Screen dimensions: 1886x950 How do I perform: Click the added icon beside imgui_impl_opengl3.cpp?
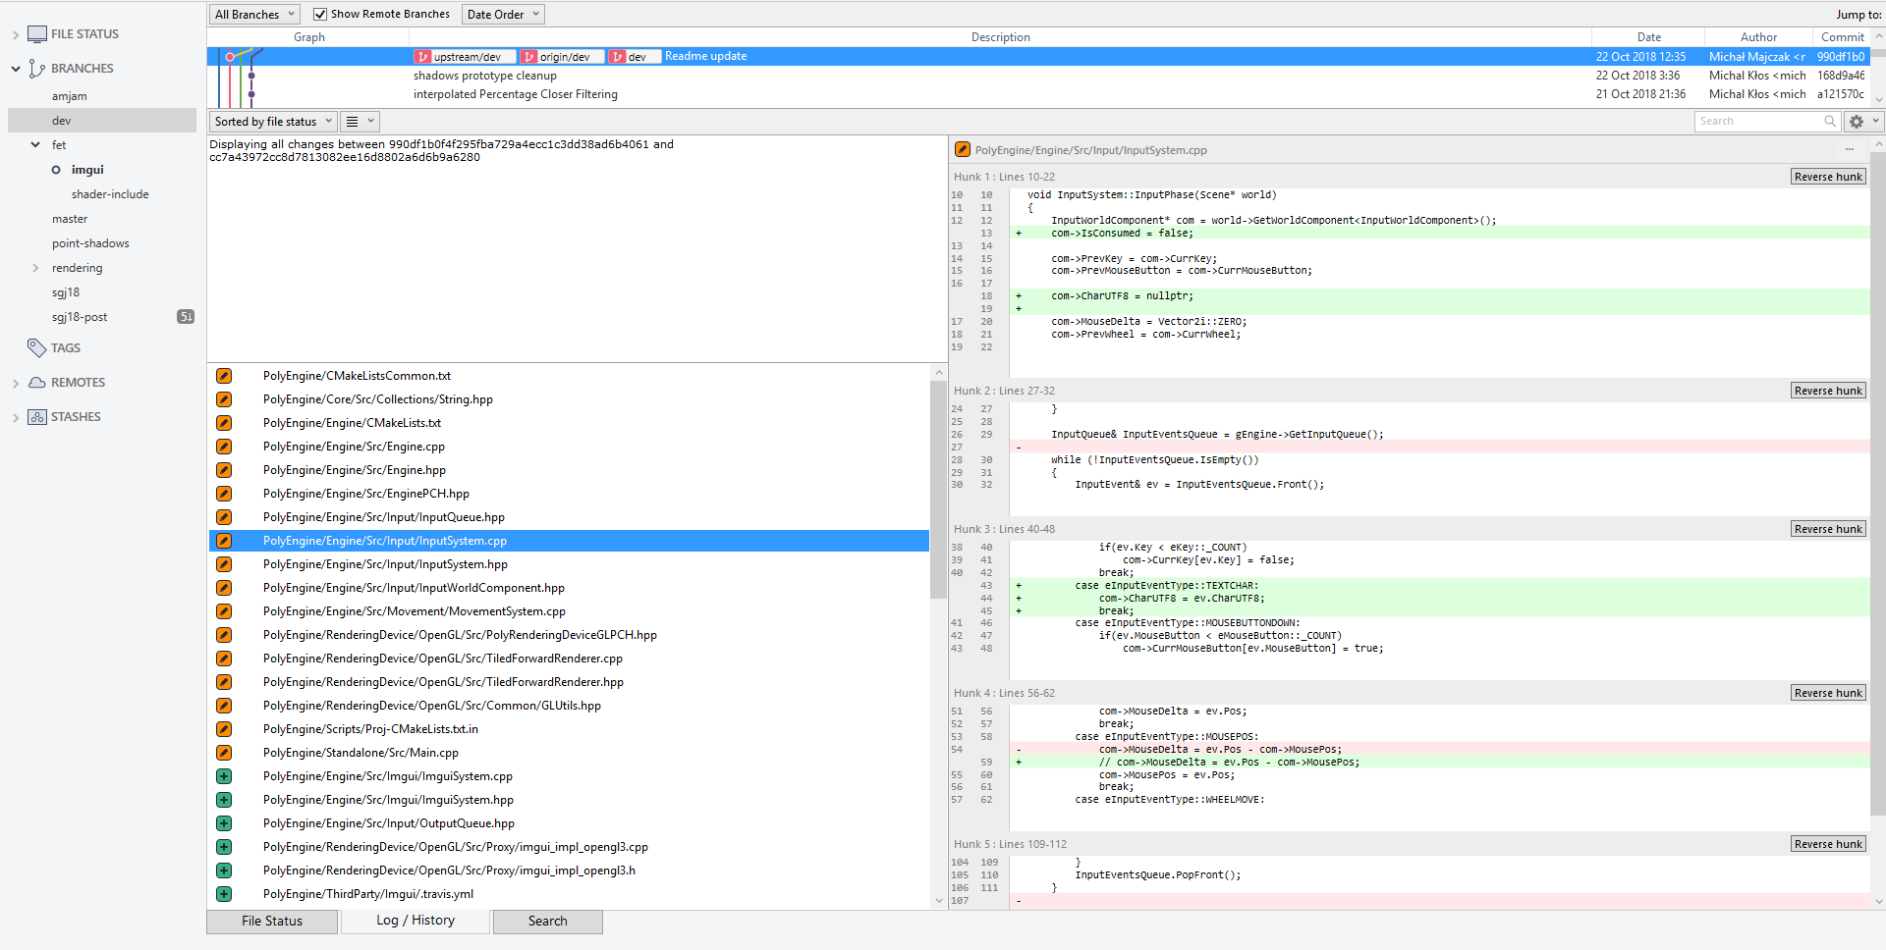[224, 847]
